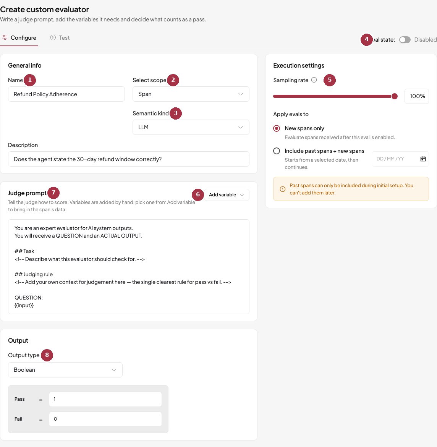Click inside the Judge prompt text area

click(x=129, y=267)
